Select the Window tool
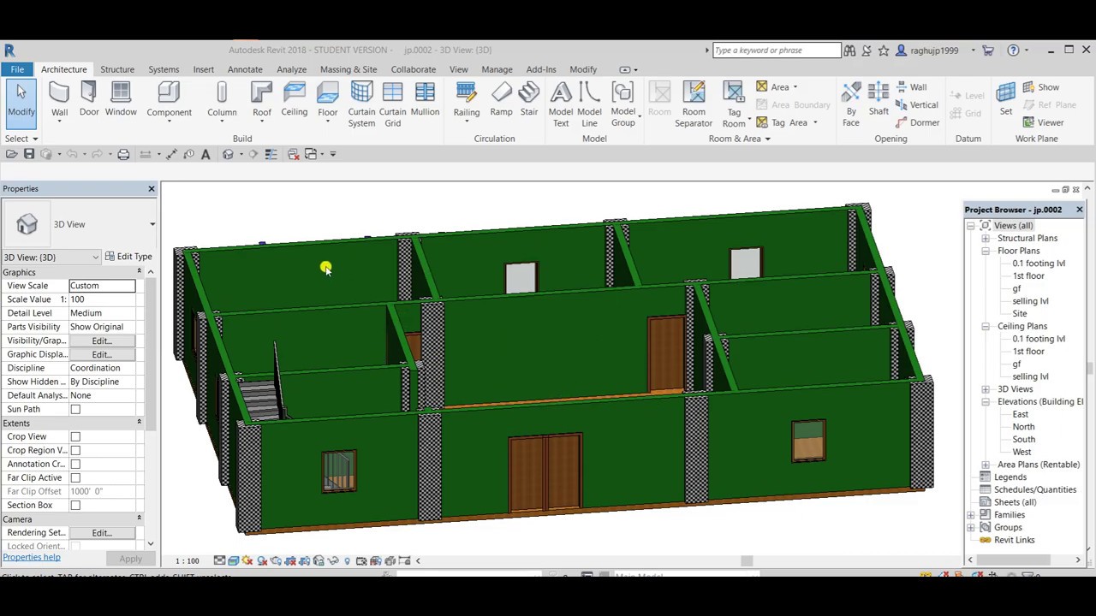Image resolution: width=1096 pixels, height=616 pixels. 121,100
